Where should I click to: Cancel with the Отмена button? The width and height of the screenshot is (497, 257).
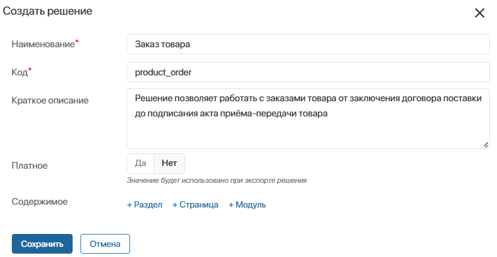click(x=105, y=244)
